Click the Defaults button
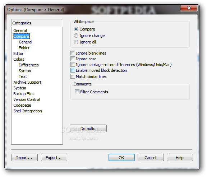Screen dimensions: 207x177 tap(88, 128)
